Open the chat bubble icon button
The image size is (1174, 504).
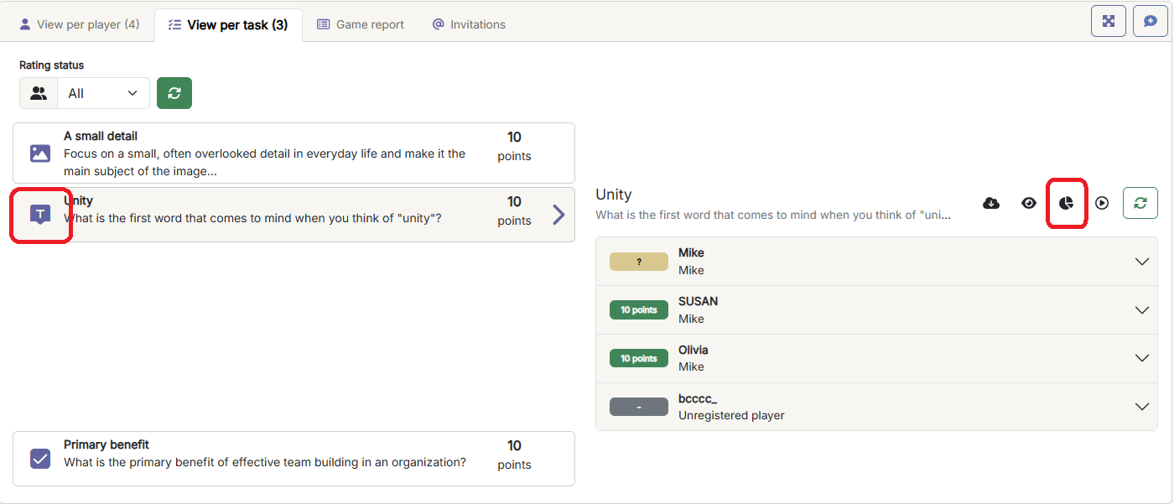click(x=1151, y=21)
